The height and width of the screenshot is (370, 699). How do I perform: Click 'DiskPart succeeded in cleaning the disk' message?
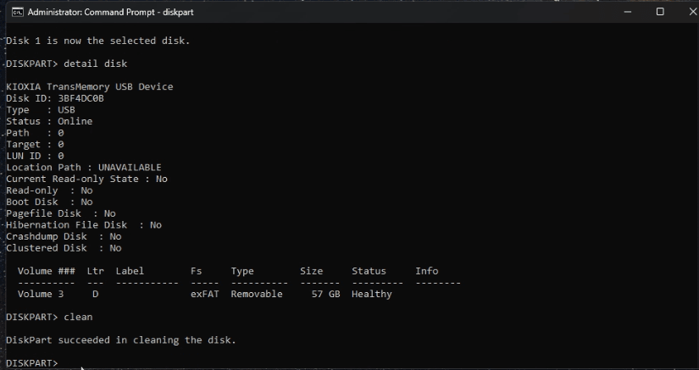(x=121, y=340)
